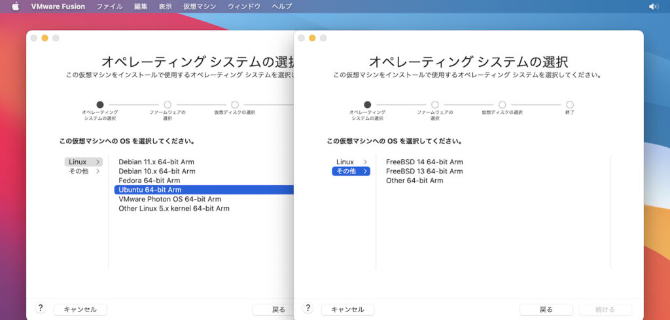The height and width of the screenshot is (320, 670).
Task: Click 戻る in the left window
Action: (273, 310)
